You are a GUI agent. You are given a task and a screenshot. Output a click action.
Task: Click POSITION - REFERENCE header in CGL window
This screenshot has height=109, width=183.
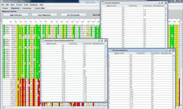(x=154, y=6)
